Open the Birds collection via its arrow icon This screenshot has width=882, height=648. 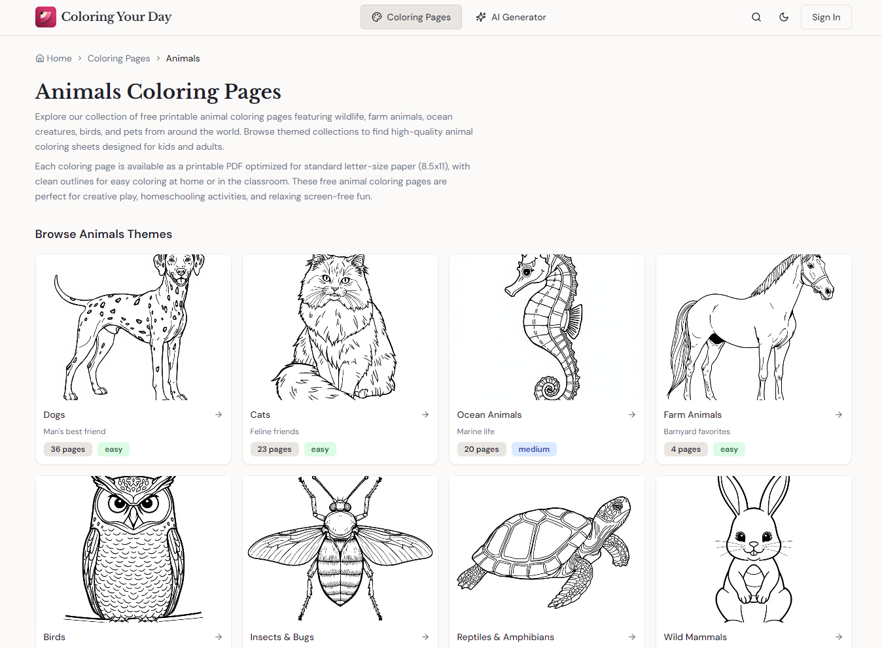pyautogui.click(x=218, y=636)
